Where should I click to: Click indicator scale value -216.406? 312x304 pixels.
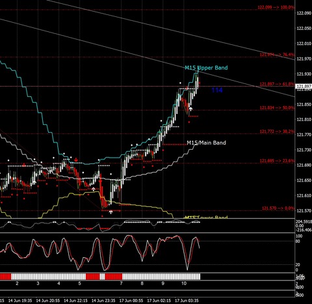click(x=304, y=230)
